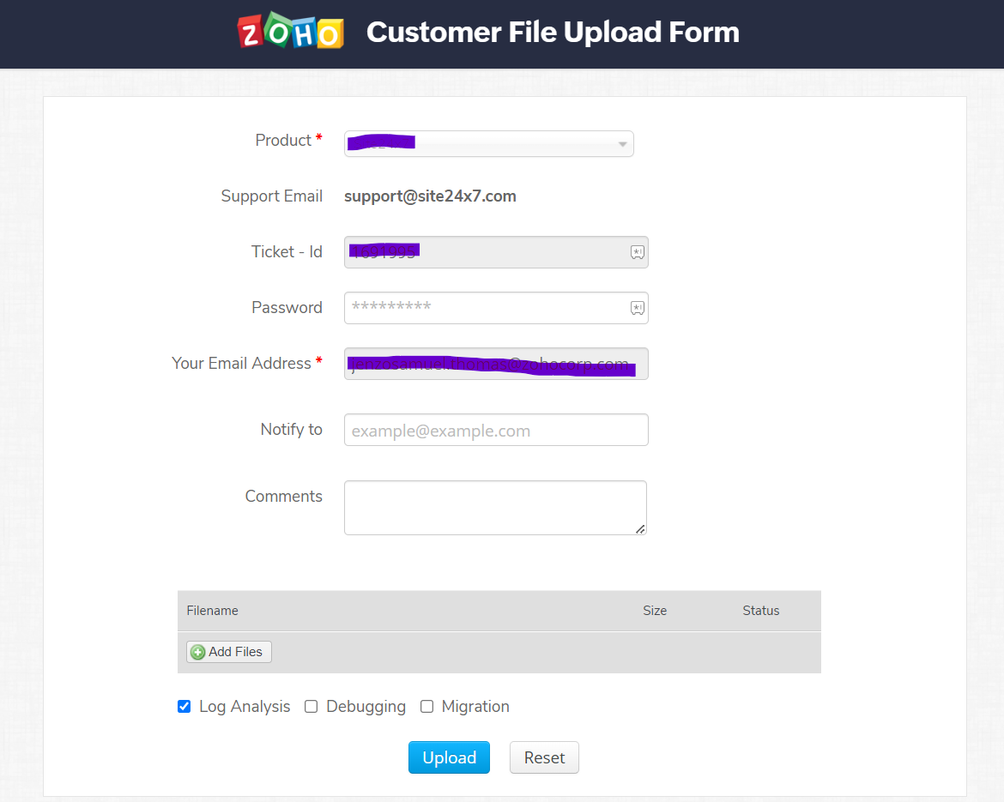Click inside the Comments text area

tap(496, 508)
